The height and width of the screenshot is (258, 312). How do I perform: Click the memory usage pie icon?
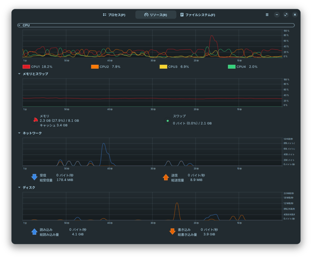[x=35, y=121]
